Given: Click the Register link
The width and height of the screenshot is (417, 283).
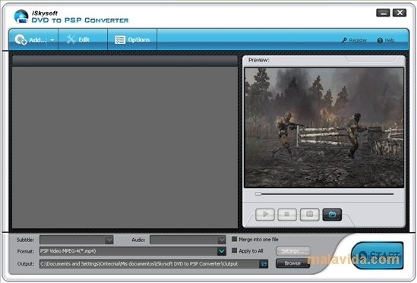Looking at the screenshot, I should click(x=354, y=40).
